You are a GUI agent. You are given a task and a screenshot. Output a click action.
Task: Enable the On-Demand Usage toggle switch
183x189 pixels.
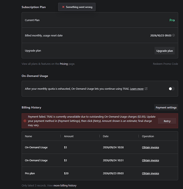point(172,89)
